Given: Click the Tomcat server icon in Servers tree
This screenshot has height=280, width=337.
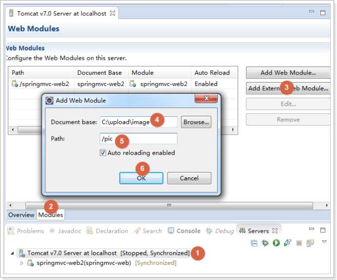Looking at the screenshot, I should click(x=21, y=253).
